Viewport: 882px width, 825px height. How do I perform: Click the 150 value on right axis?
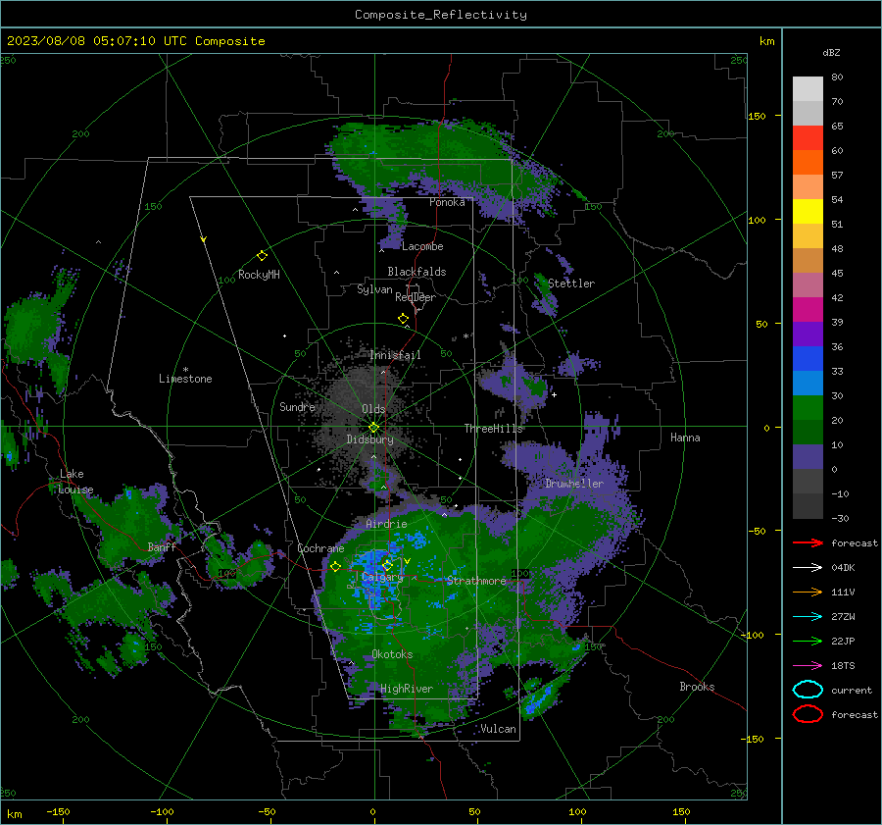click(x=757, y=116)
